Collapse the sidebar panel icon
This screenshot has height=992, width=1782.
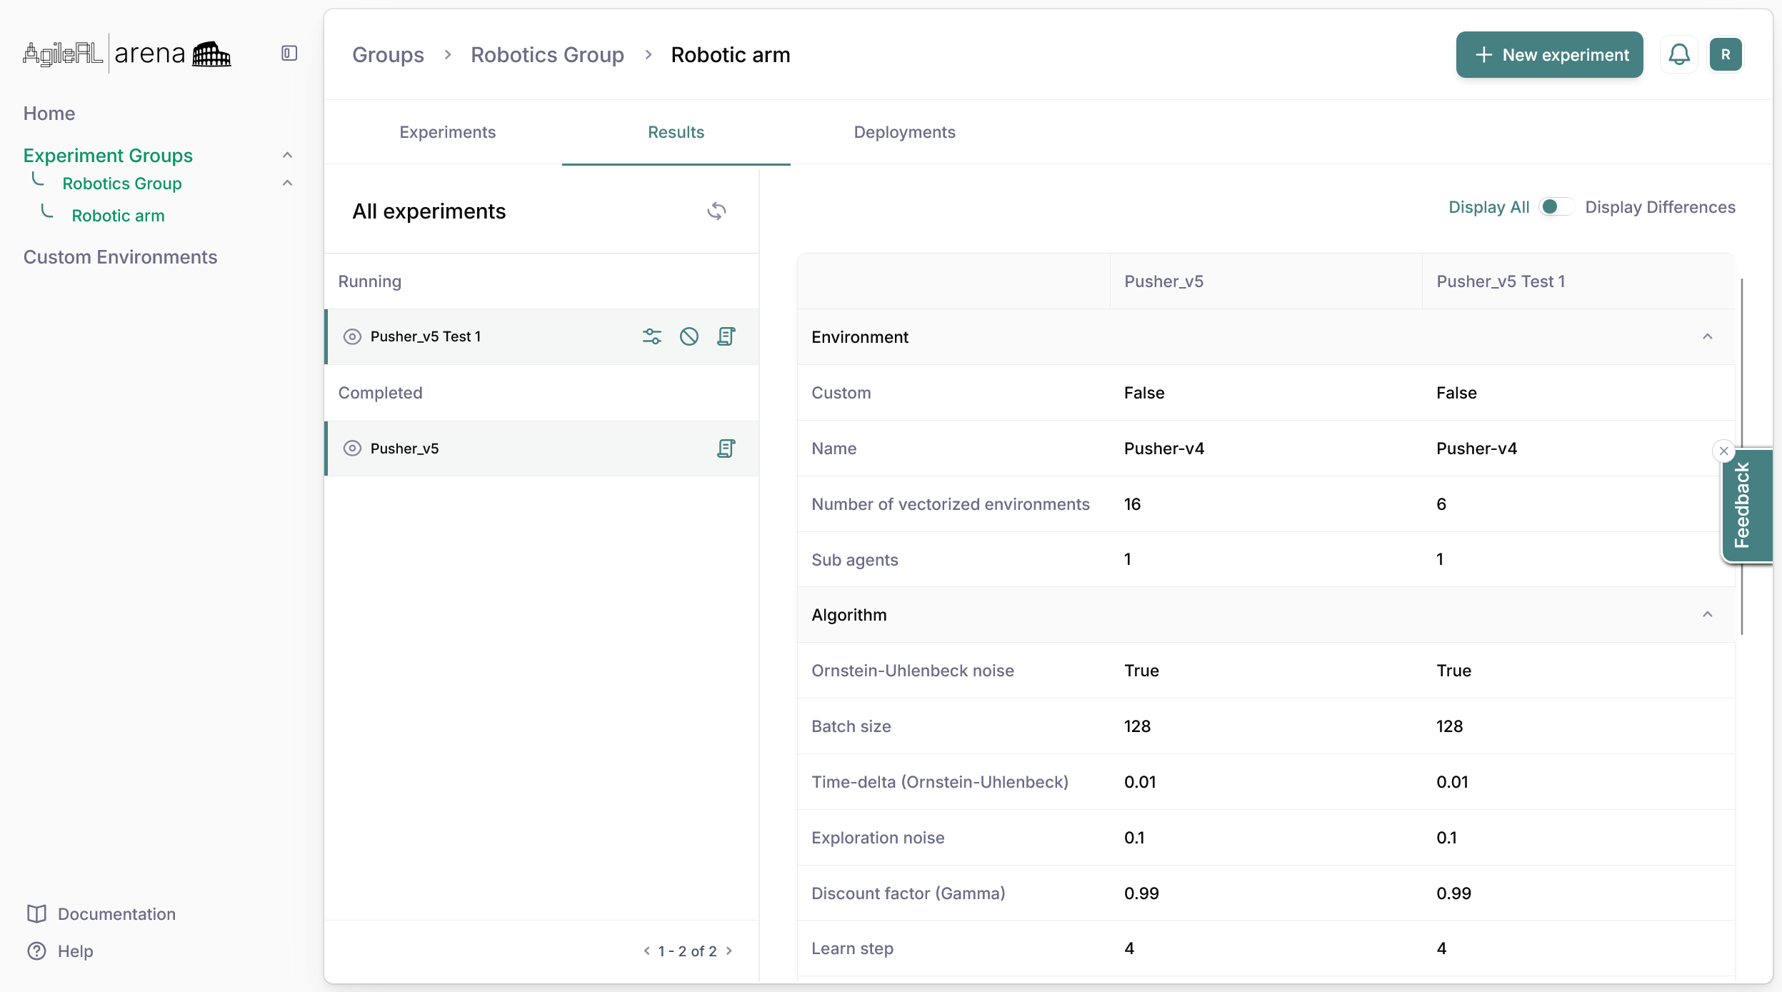[289, 54]
